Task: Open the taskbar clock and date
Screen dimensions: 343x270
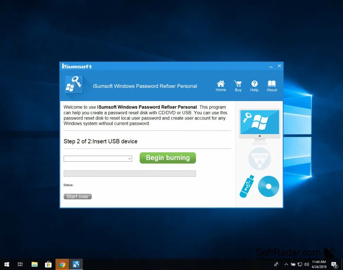Action: (x=319, y=264)
